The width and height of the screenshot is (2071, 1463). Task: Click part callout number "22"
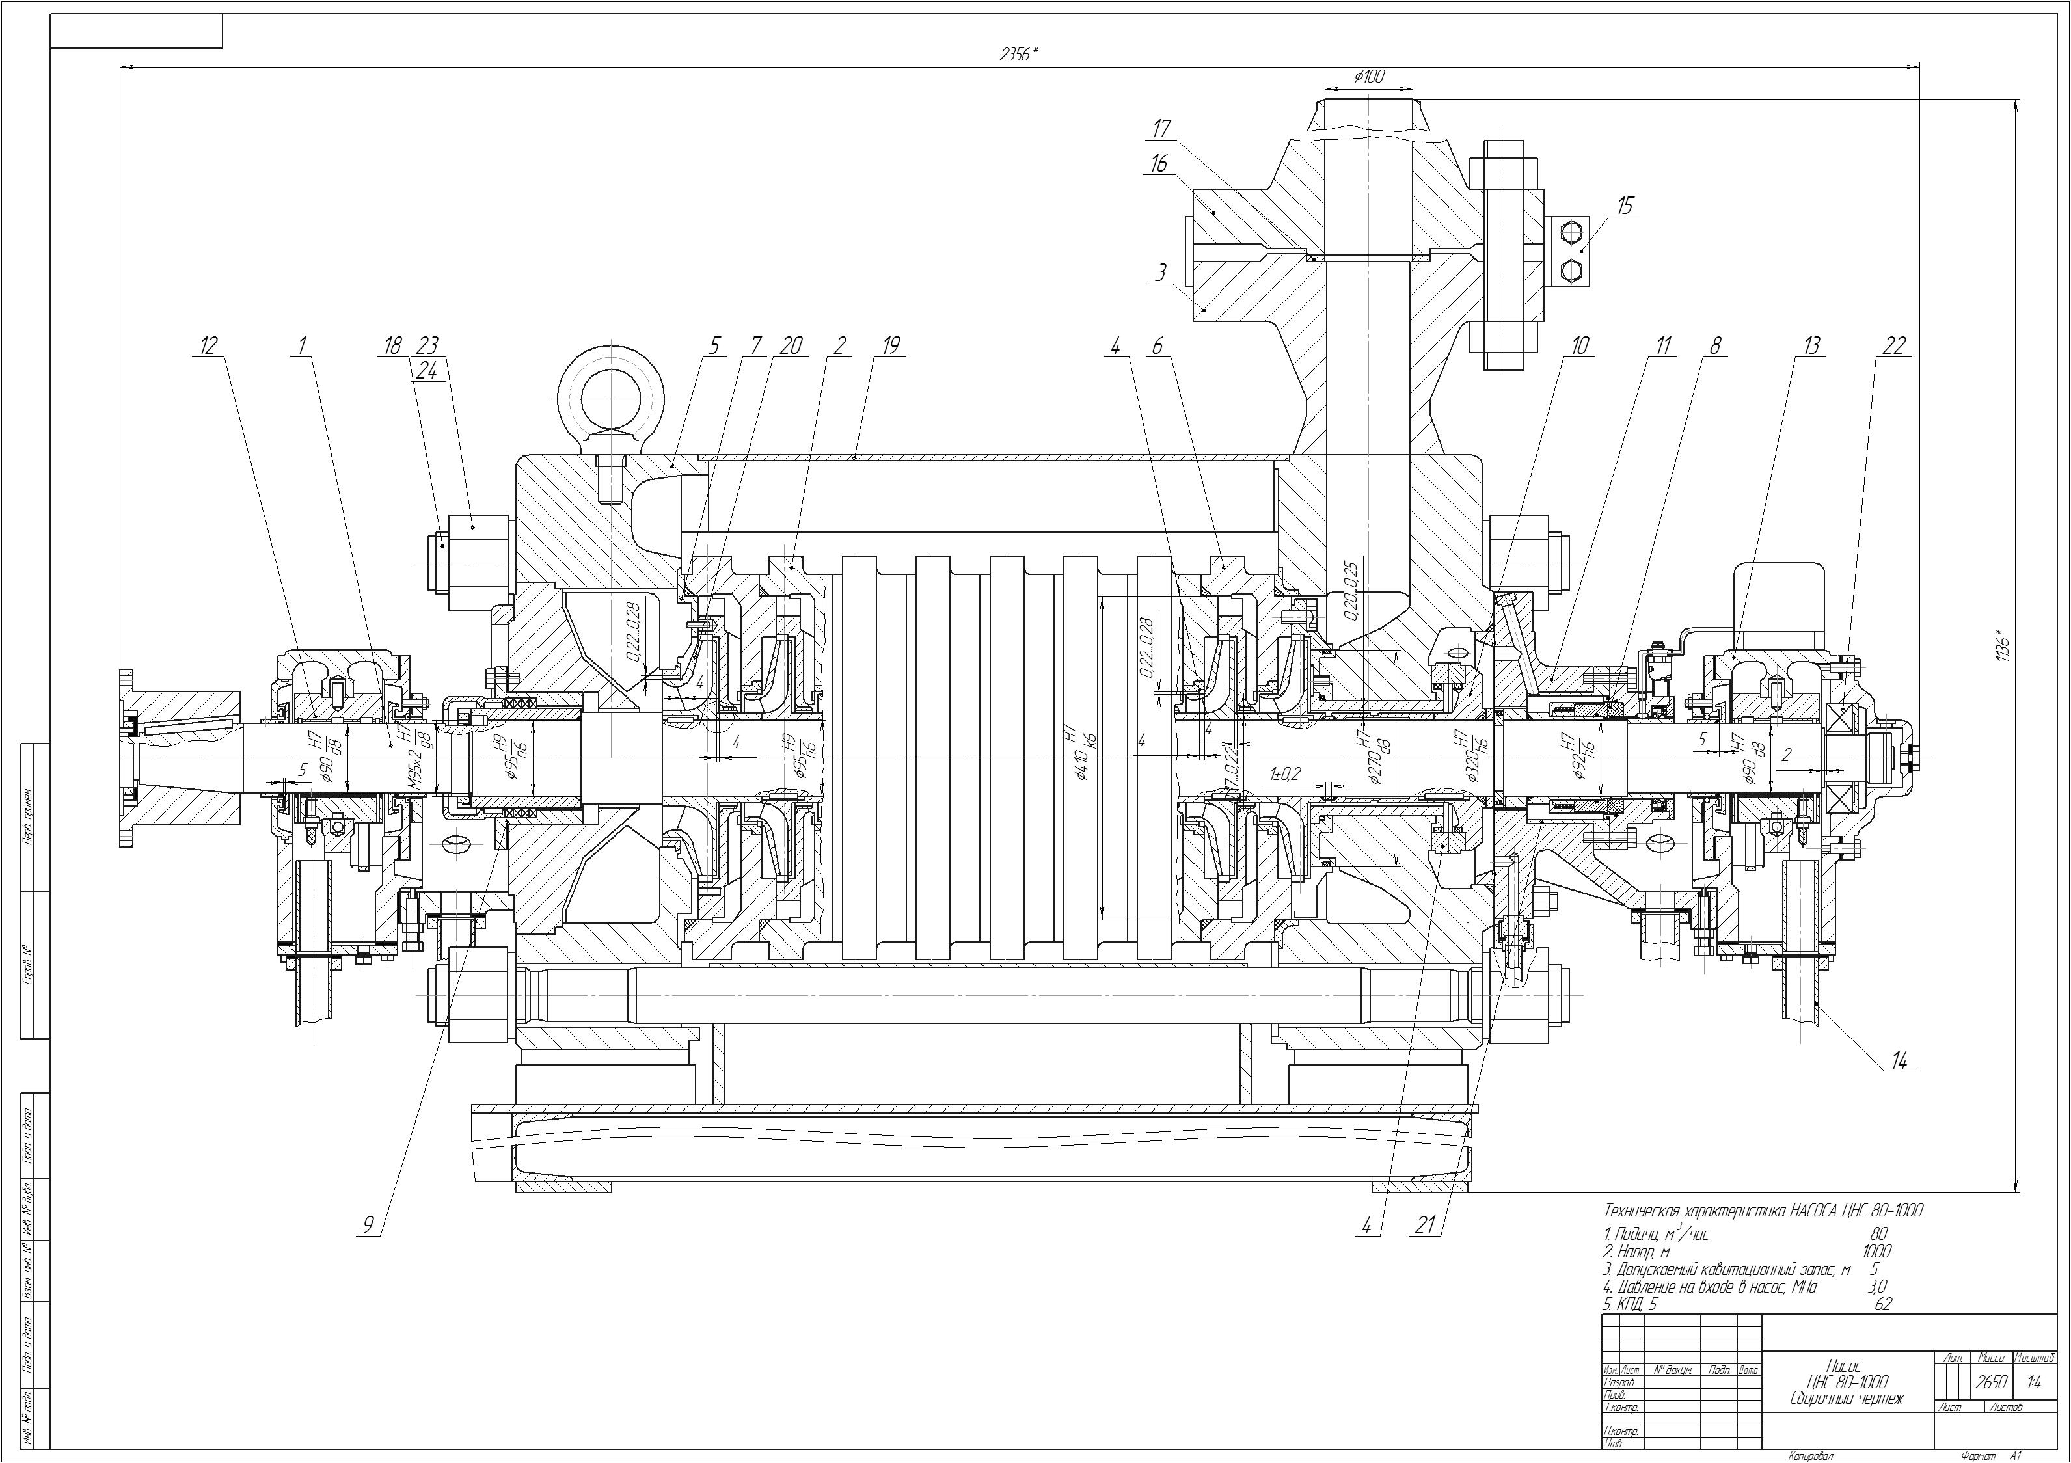pos(1894,345)
